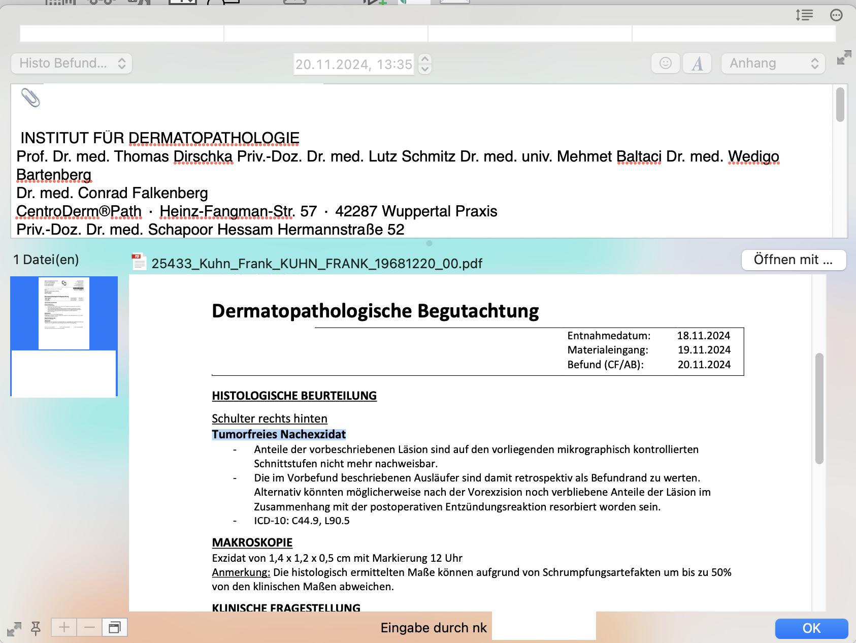
Task: Click the bottom-left fullscreen expand icon
Action: pos(14,629)
